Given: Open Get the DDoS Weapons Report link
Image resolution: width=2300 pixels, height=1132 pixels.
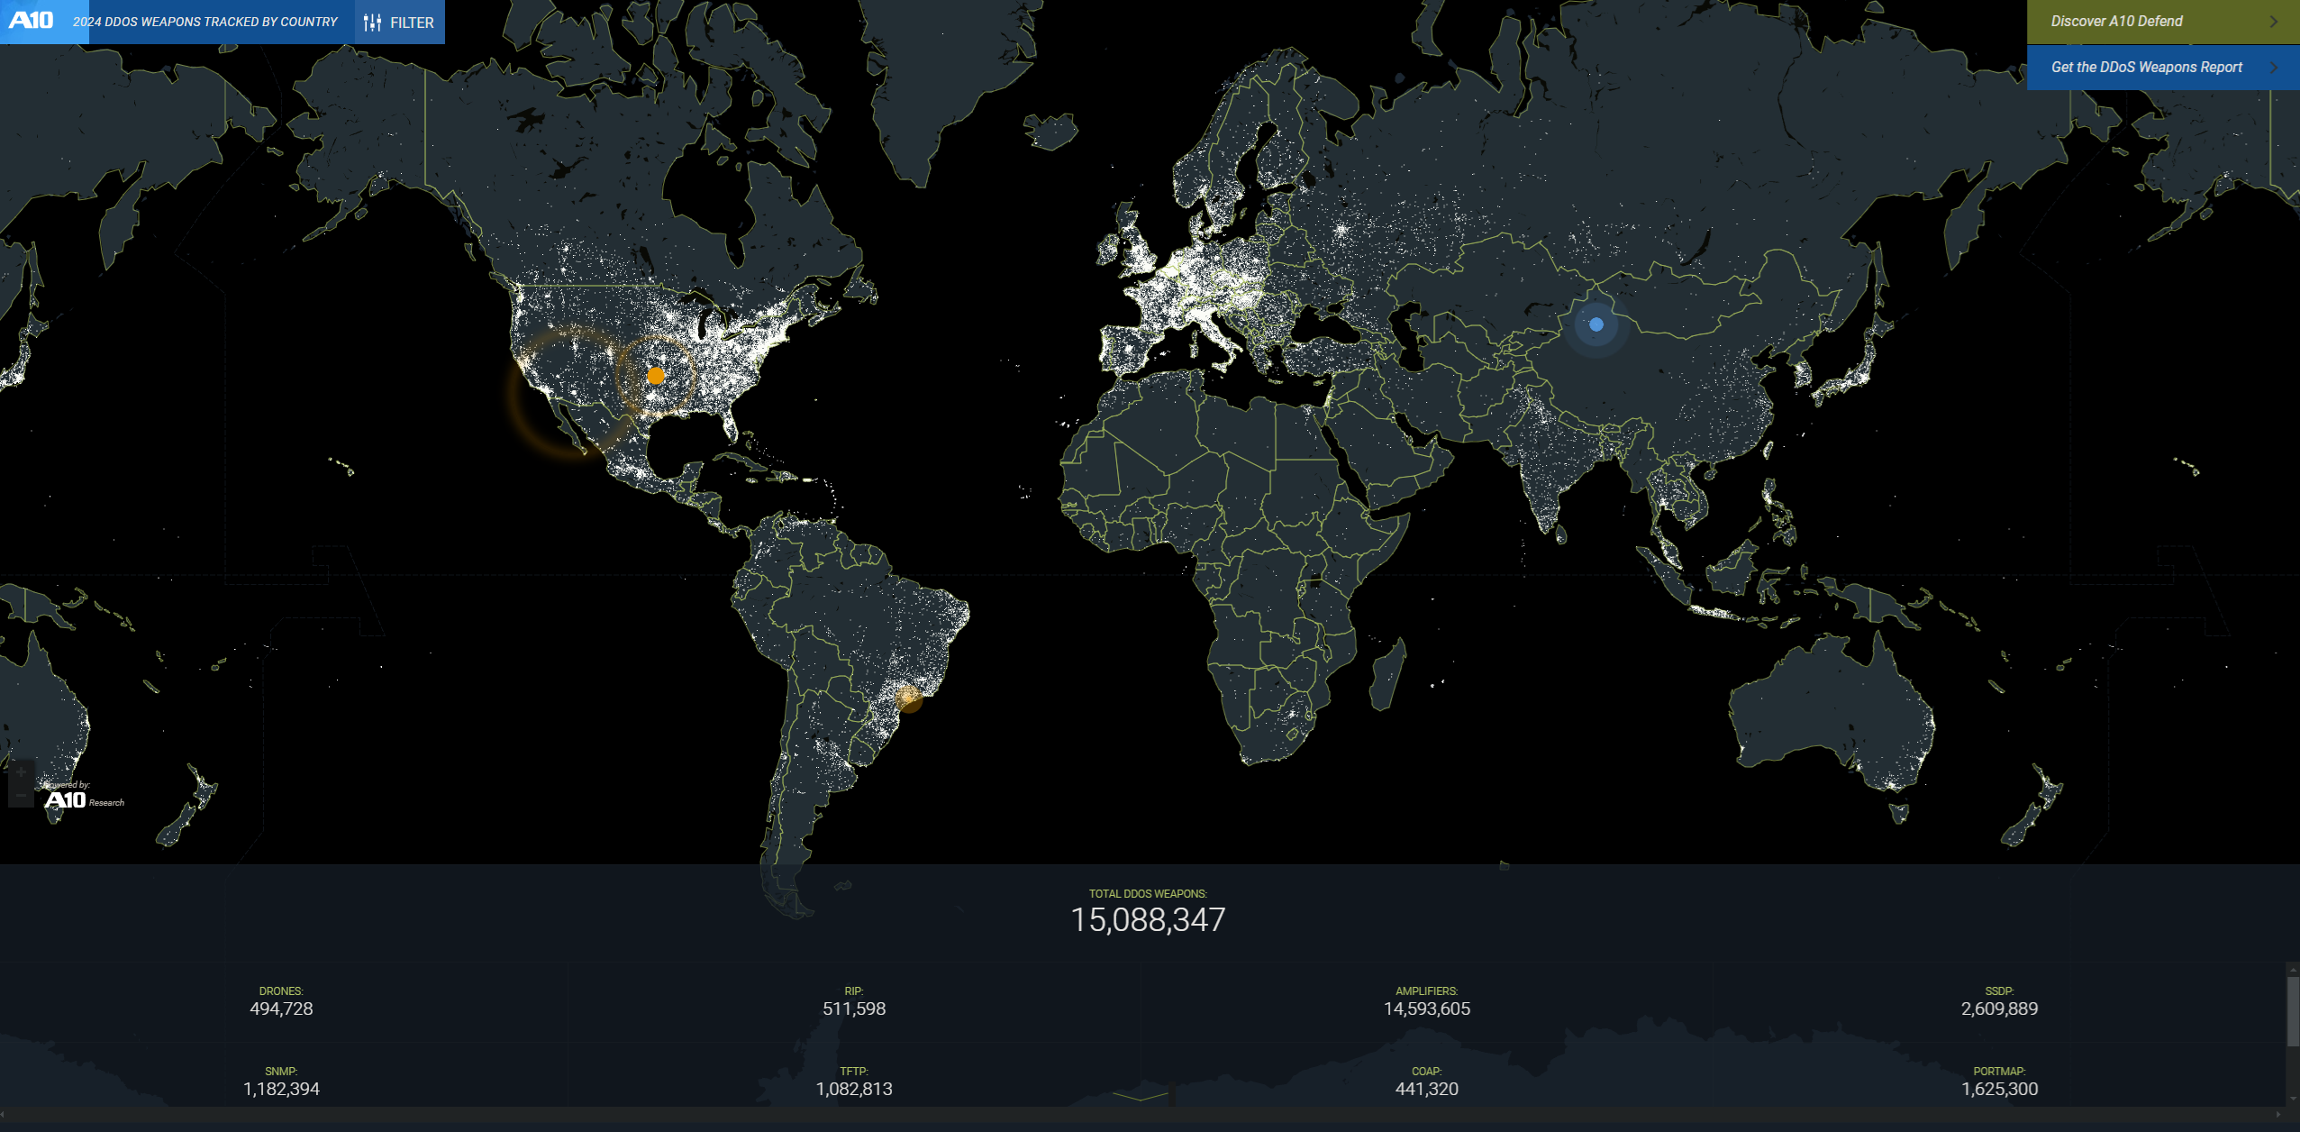Looking at the screenshot, I should 2146,68.
